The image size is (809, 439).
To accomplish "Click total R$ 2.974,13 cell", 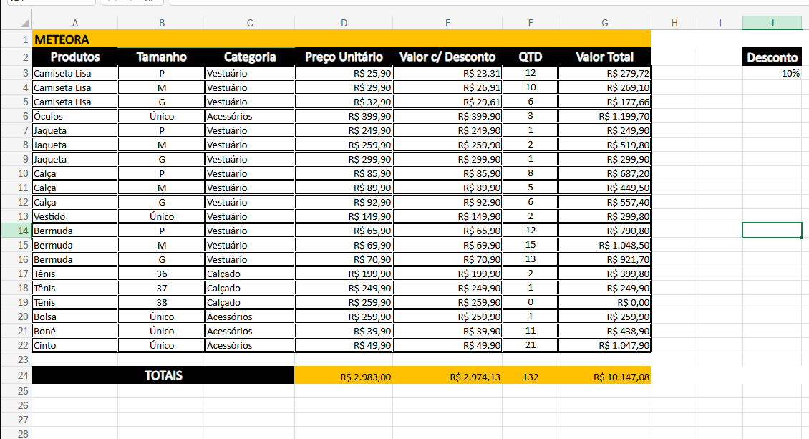I will pos(448,375).
